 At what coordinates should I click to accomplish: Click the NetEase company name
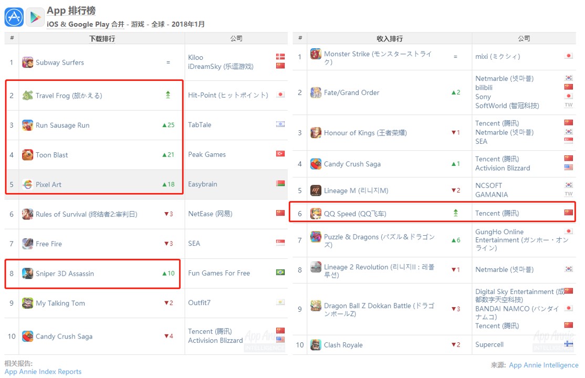coord(210,214)
